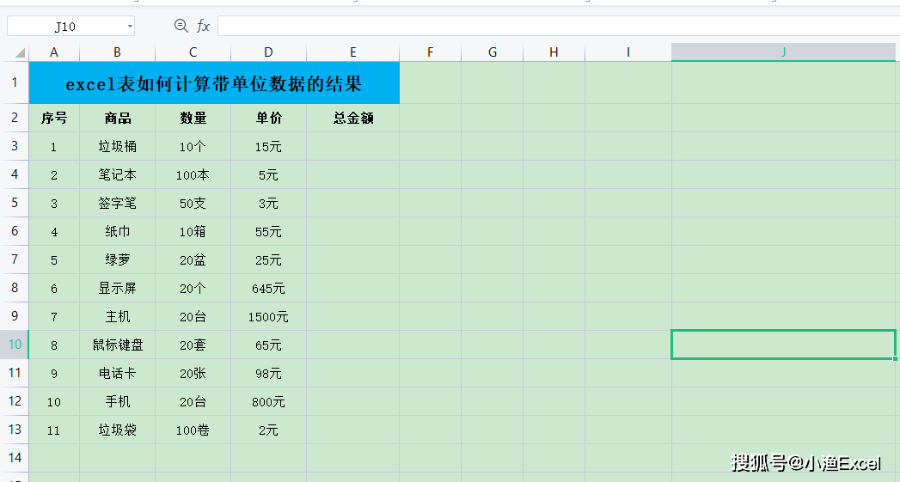
Task: Open the name box dropdown arrow
Action: tap(130, 27)
